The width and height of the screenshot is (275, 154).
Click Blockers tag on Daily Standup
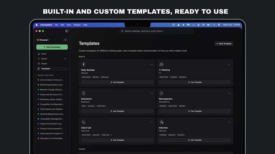95,77
